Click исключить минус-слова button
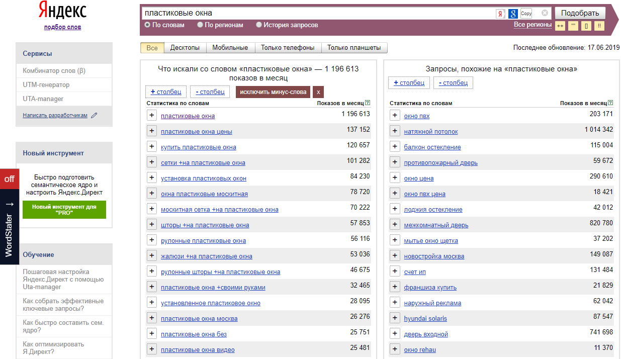 click(273, 92)
